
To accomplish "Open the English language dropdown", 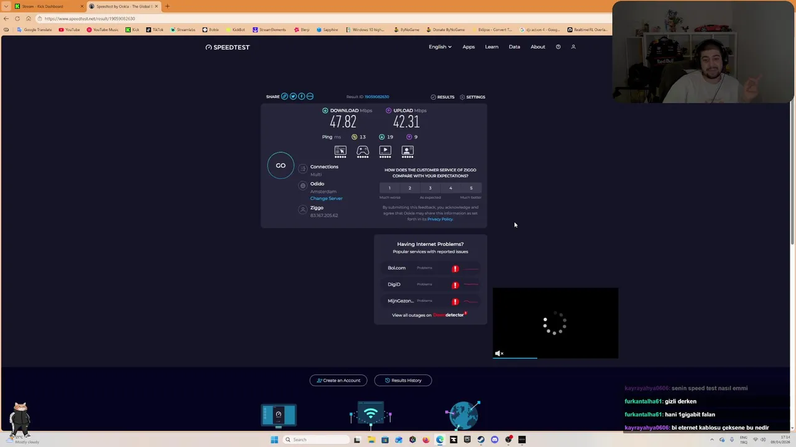I will (440, 47).
